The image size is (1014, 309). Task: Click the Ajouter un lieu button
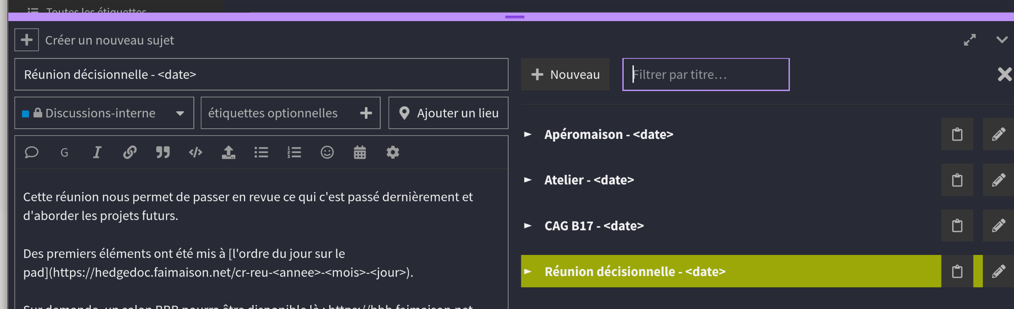pyautogui.click(x=448, y=113)
